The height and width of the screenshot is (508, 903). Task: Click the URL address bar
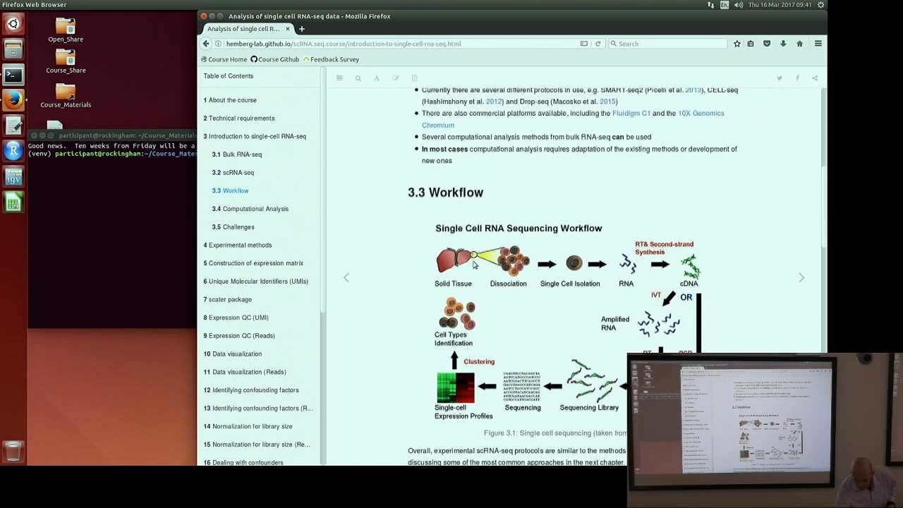(399, 44)
